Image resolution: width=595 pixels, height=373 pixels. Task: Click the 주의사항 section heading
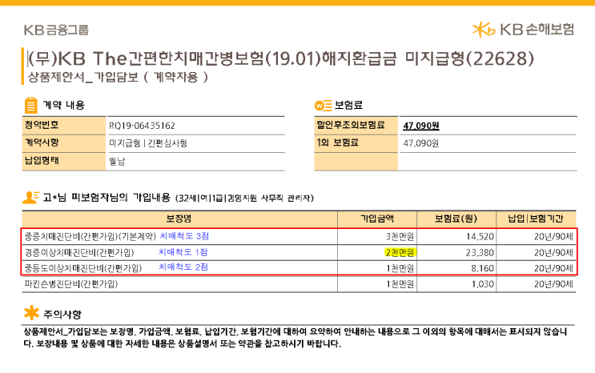[x=62, y=315]
